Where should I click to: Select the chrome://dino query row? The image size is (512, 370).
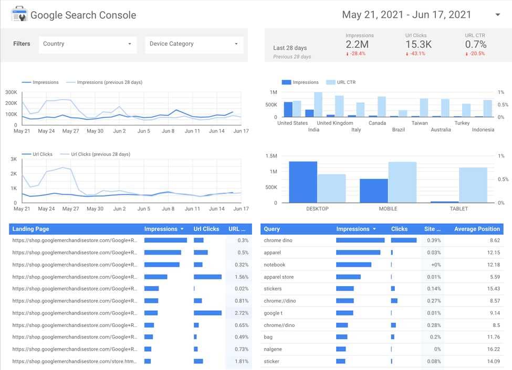coord(382,301)
